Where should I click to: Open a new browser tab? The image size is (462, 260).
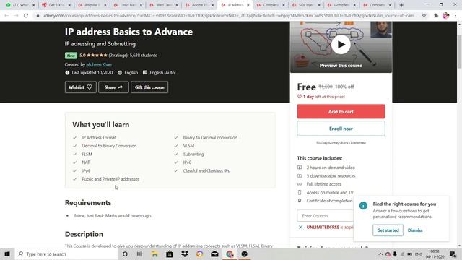click(401, 5)
